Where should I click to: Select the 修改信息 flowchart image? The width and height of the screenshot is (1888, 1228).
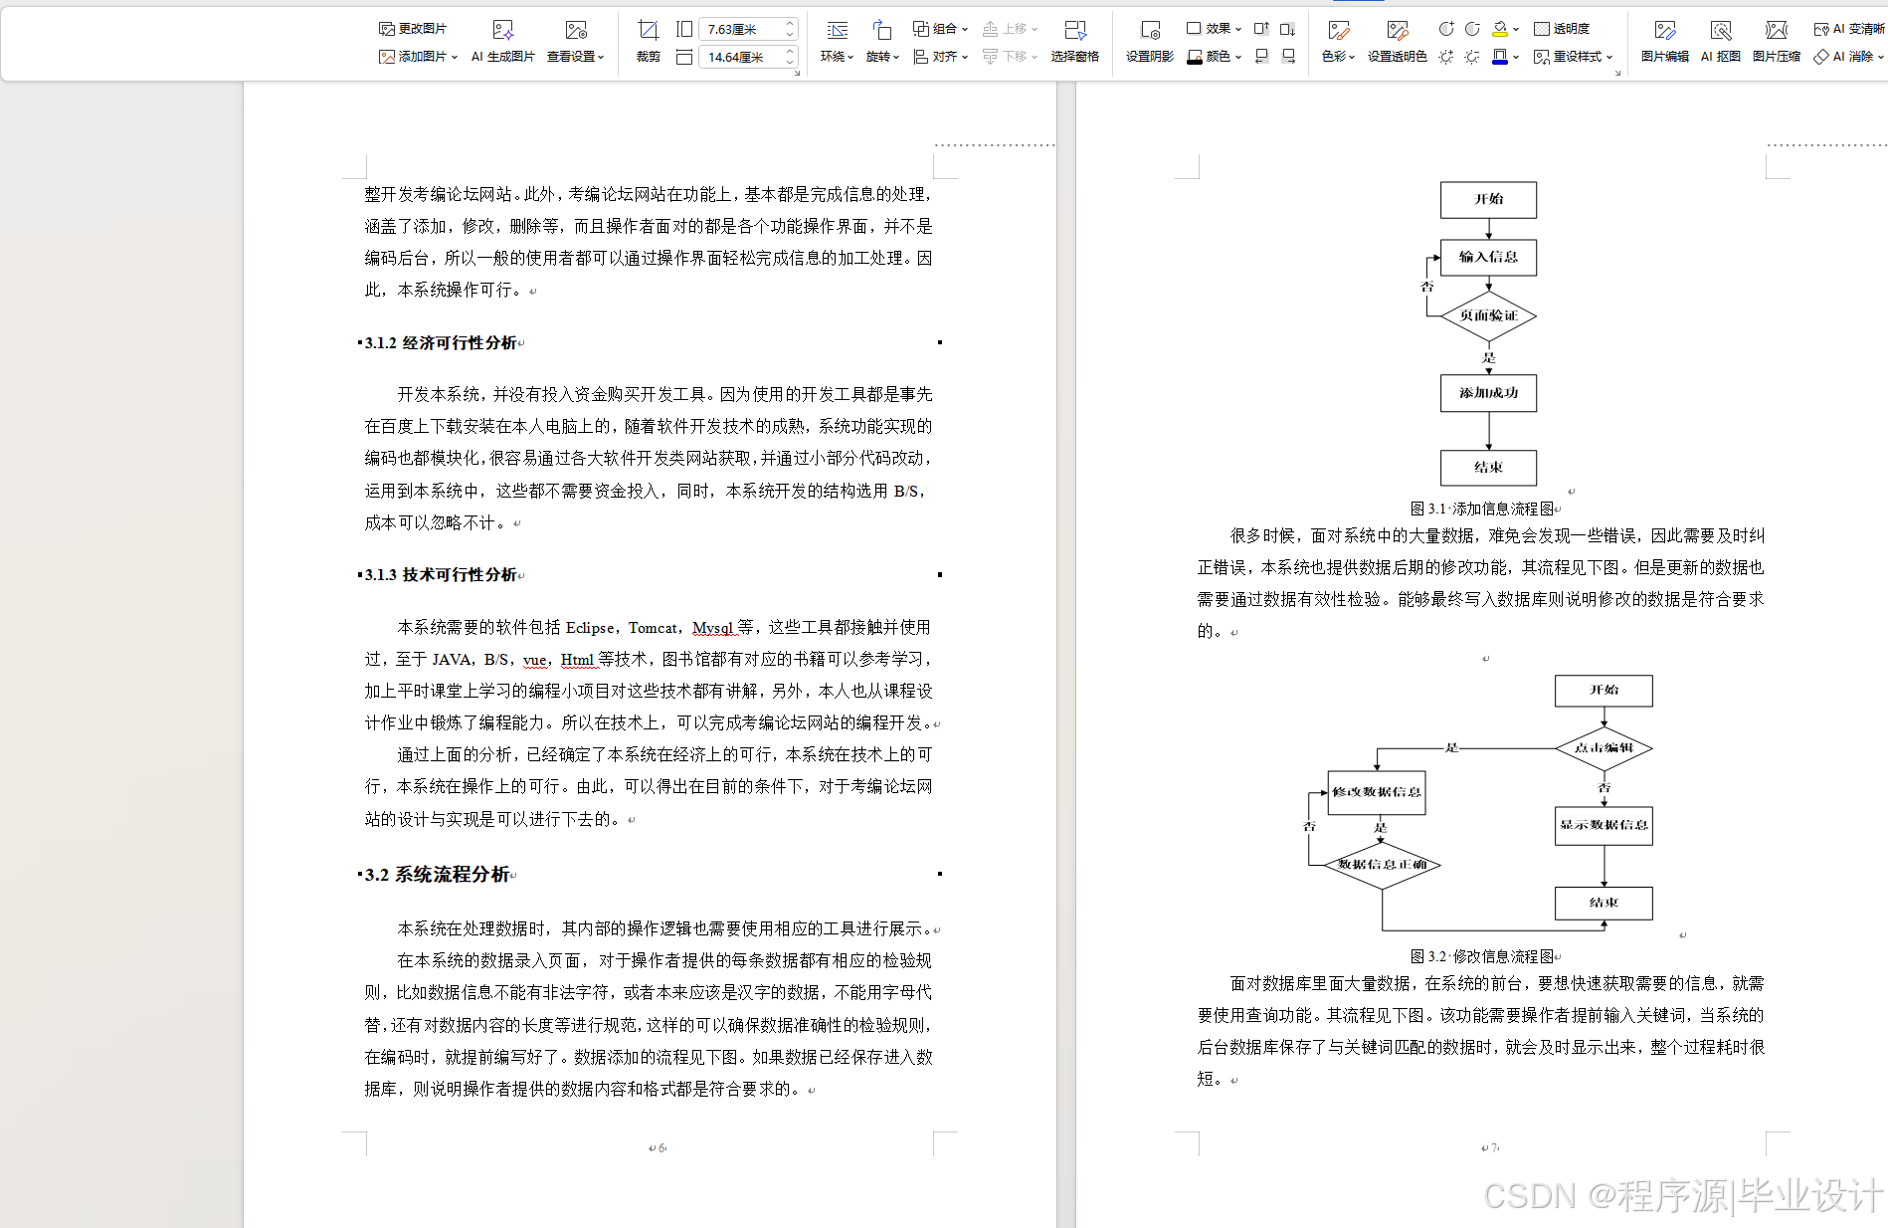(1482, 803)
